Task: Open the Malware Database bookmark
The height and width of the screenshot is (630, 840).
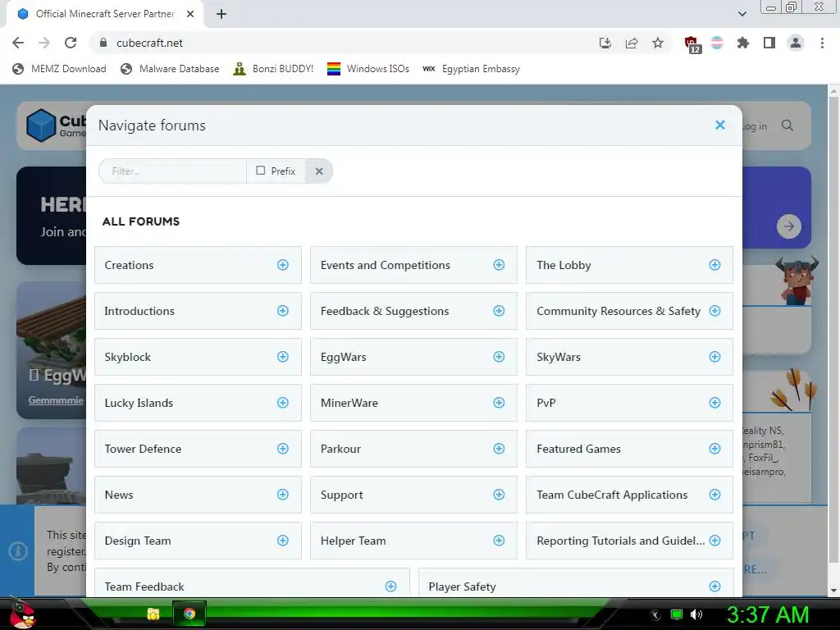Action: click(171, 69)
